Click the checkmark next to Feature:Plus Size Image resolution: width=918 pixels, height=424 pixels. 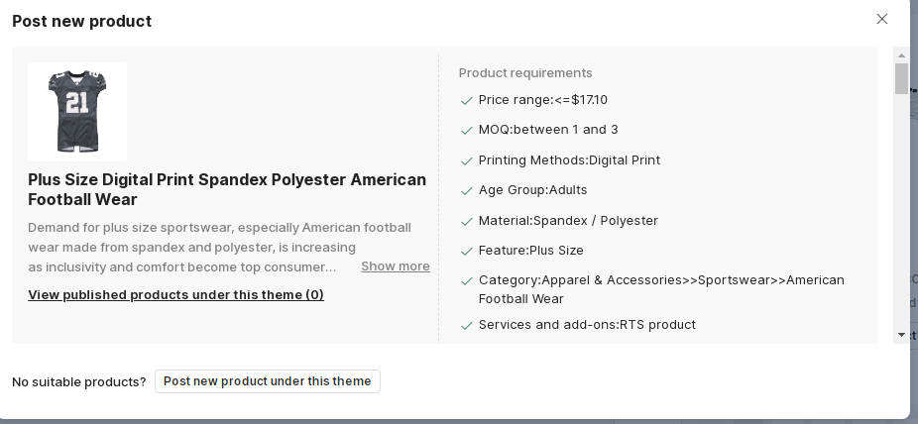[467, 251]
